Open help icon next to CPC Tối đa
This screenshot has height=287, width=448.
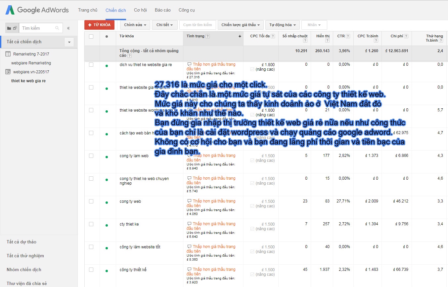(x=273, y=36)
